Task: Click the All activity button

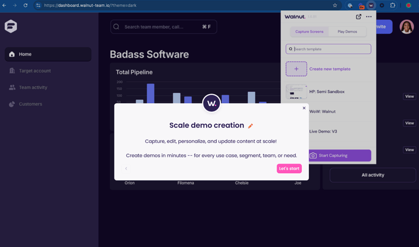Action: (x=373, y=175)
